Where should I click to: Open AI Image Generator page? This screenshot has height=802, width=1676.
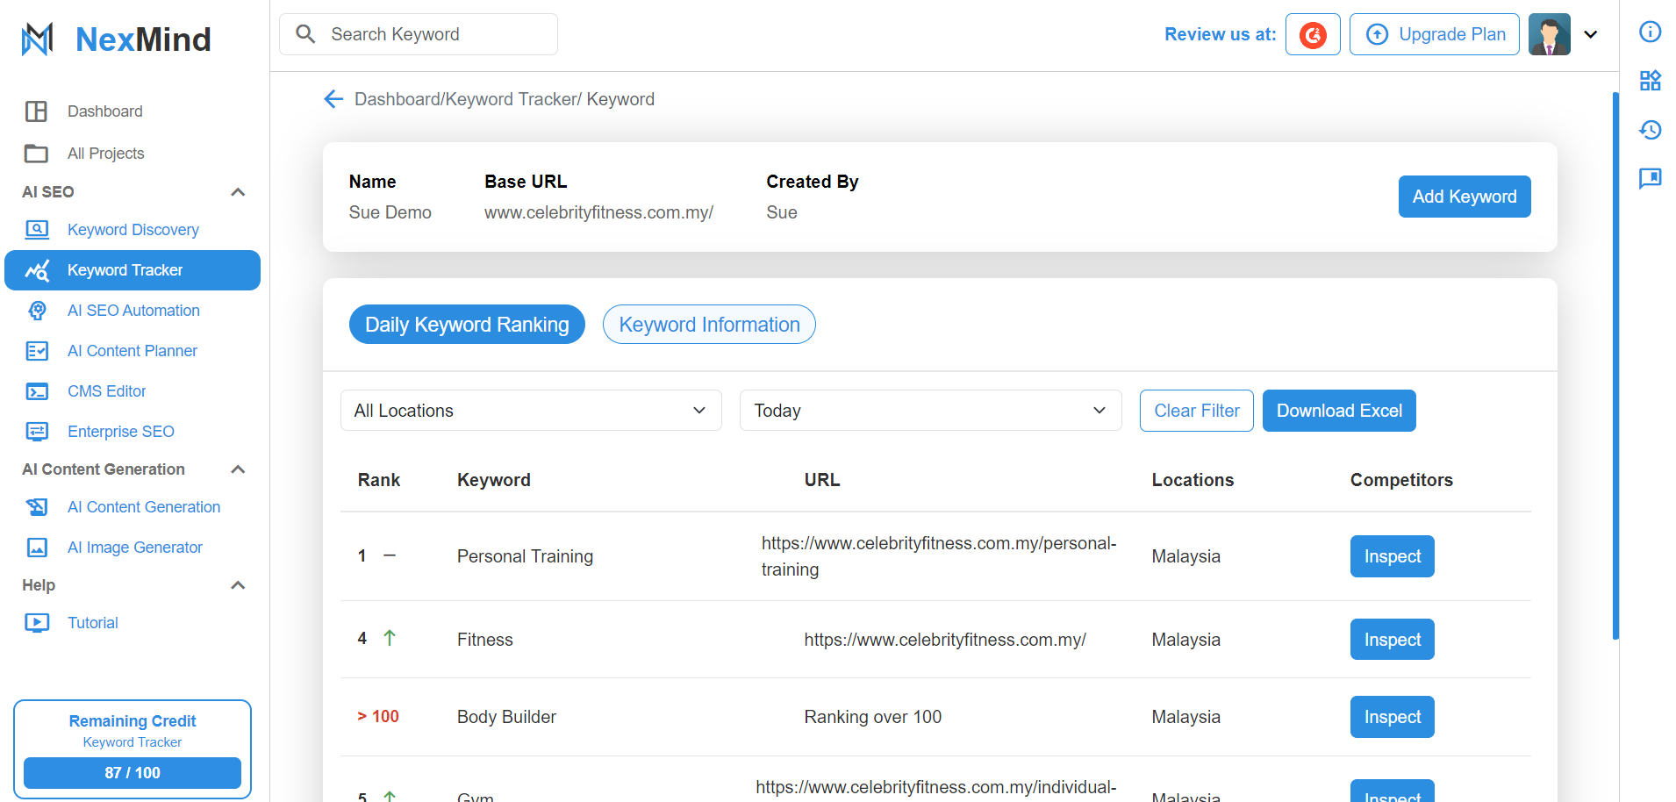click(135, 548)
